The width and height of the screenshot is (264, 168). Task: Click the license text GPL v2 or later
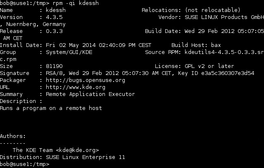pos(209,66)
